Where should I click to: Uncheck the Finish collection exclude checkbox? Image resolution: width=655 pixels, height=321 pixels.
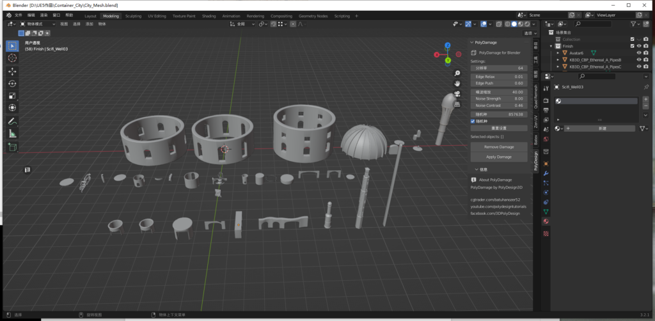click(x=633, y=46)
